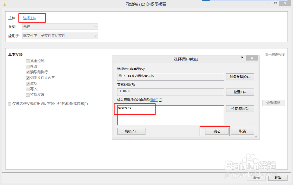
Task: Open the 应用于 dropdown
Action: [60, 36]
